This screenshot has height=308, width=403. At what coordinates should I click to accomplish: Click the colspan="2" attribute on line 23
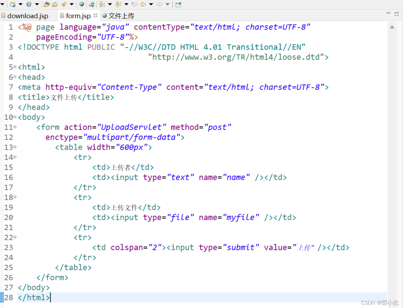[136, 247]
